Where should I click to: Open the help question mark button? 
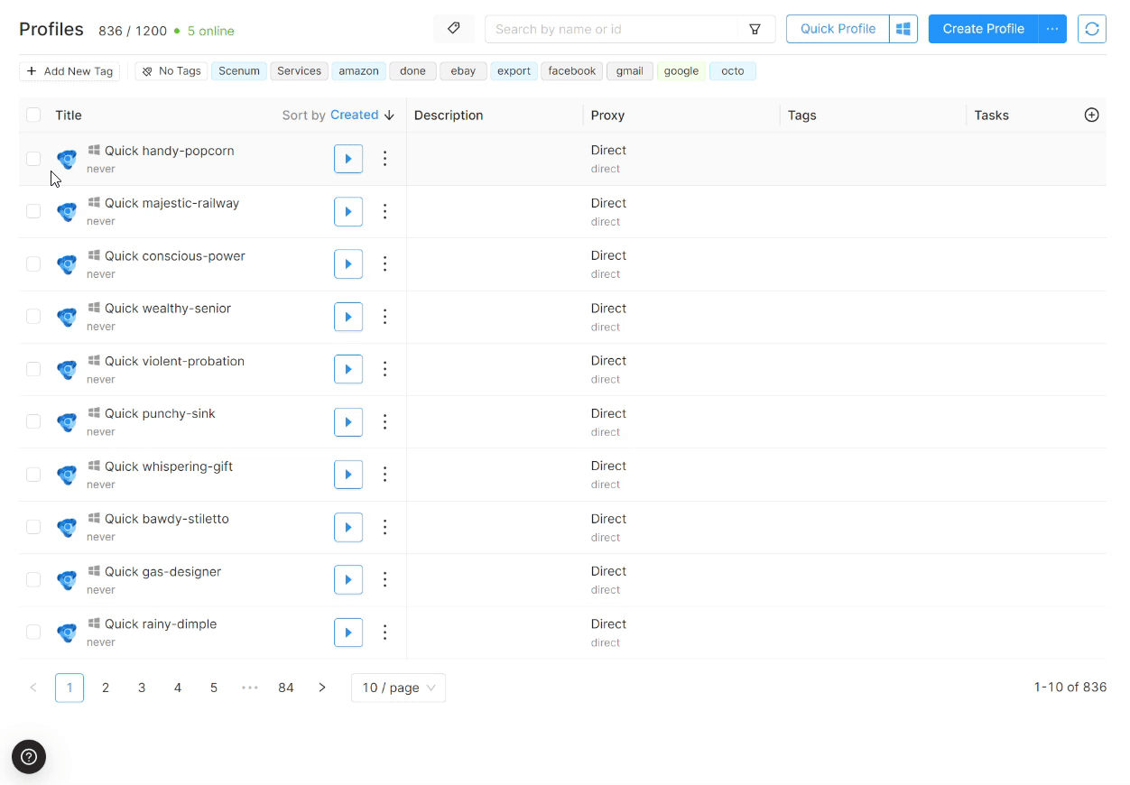point(29,757)
